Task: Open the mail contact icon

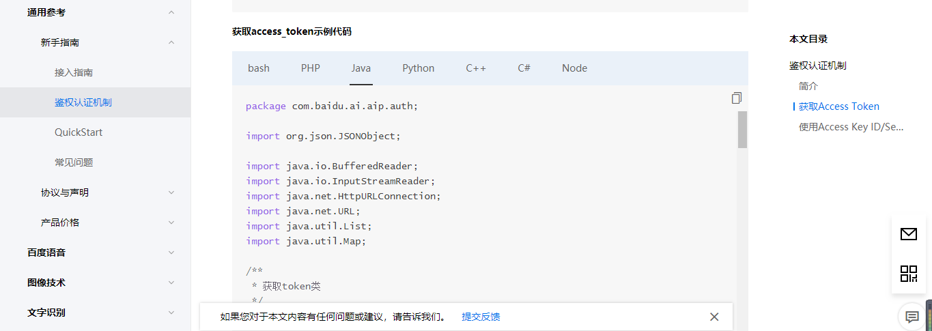Action: click(x=908, y=235)
